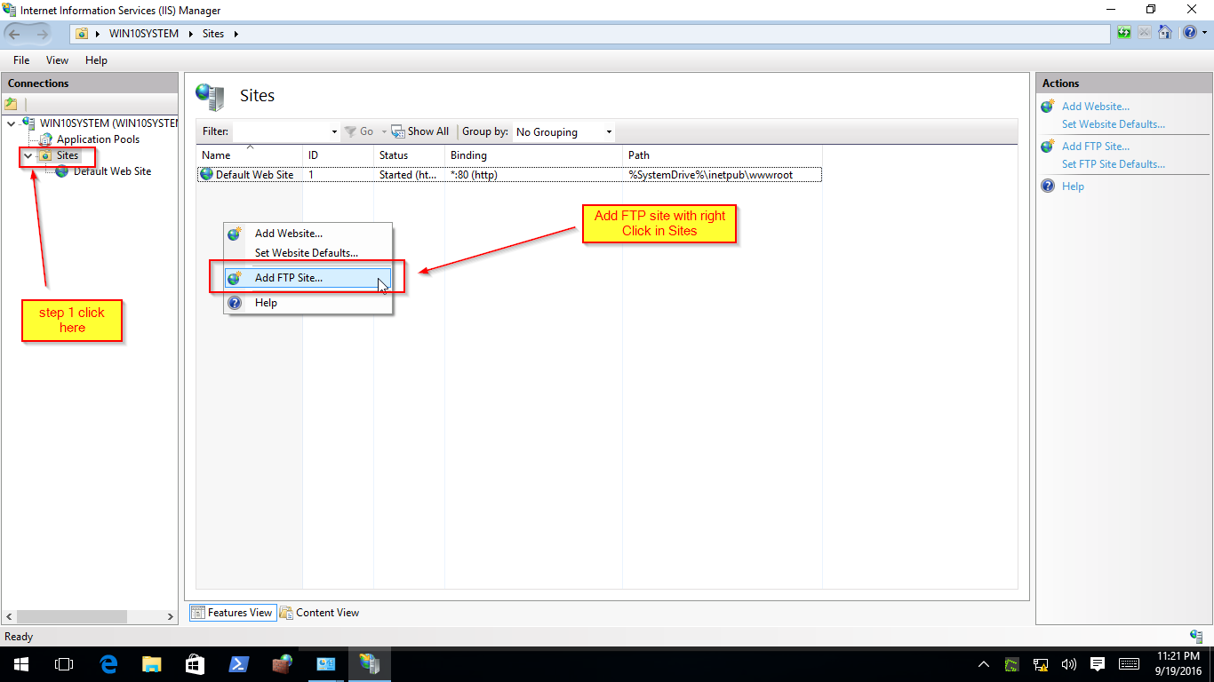1214x682 pixels.
Task: Click the Add Website globe icon in Actions
Action: 1048,106
